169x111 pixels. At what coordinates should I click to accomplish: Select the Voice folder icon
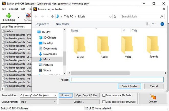[x=127, y=45]
